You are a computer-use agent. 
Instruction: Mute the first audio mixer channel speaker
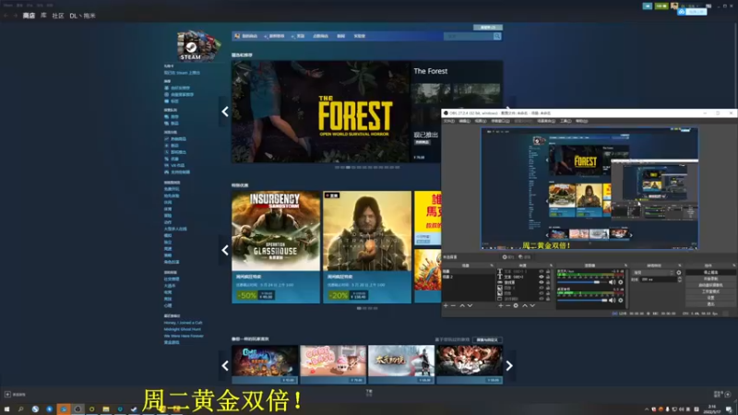[x=612, y=282]
